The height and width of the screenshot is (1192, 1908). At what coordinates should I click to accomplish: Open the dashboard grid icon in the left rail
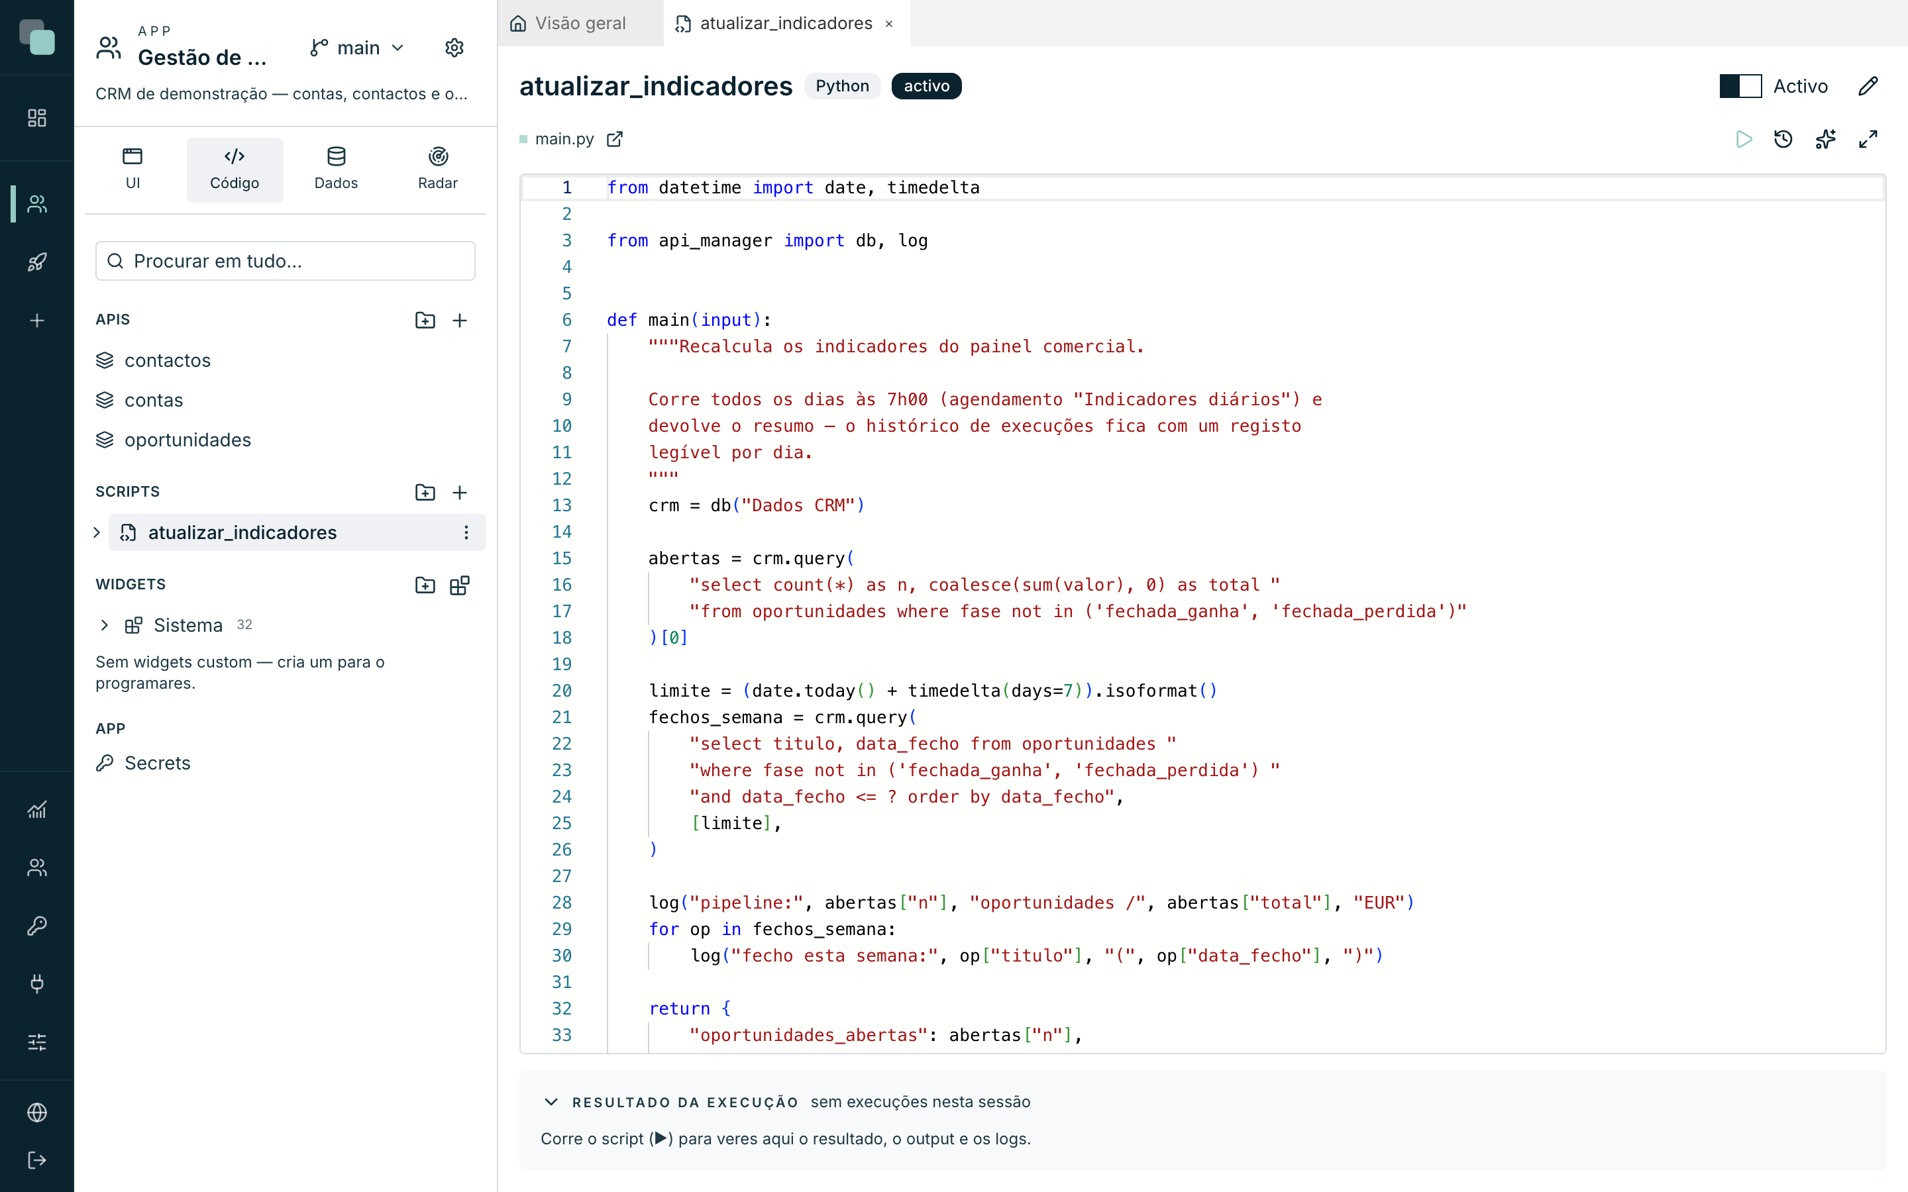click(37, 119)
